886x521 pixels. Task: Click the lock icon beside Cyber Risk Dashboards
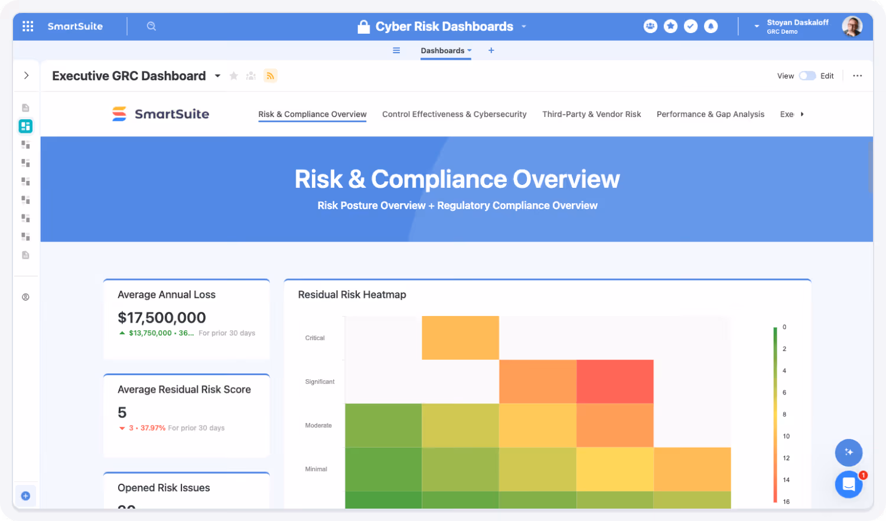tap(364, 27)
